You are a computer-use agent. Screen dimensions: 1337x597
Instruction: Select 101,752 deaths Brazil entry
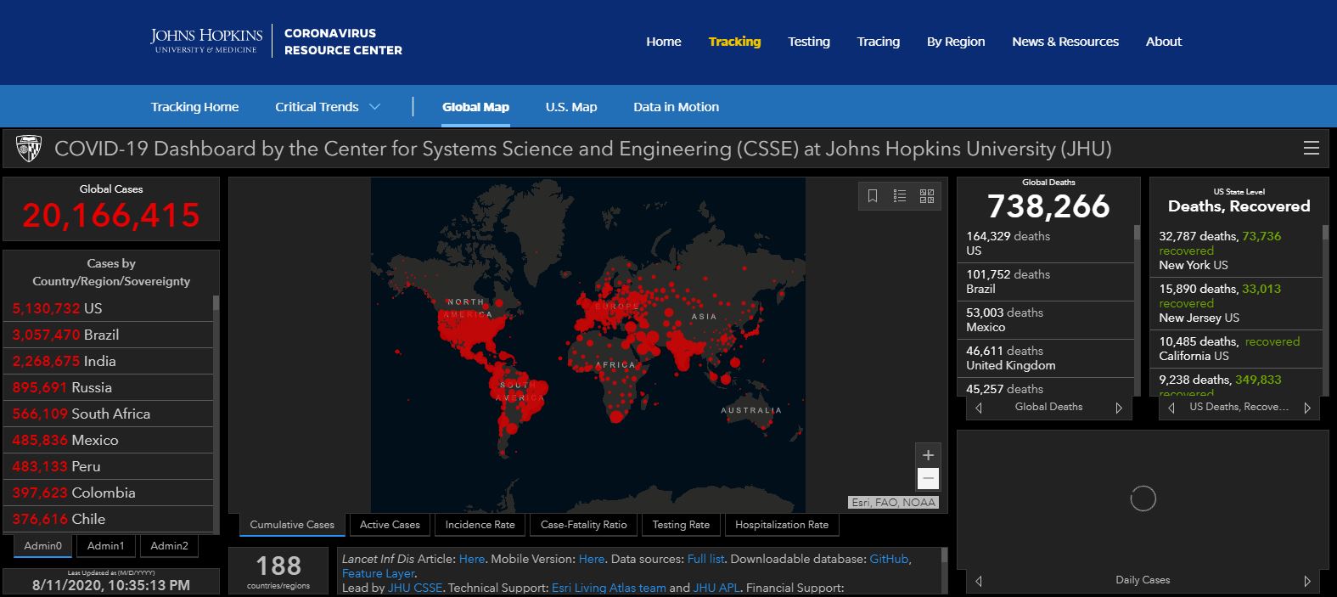click(1047, 282)
